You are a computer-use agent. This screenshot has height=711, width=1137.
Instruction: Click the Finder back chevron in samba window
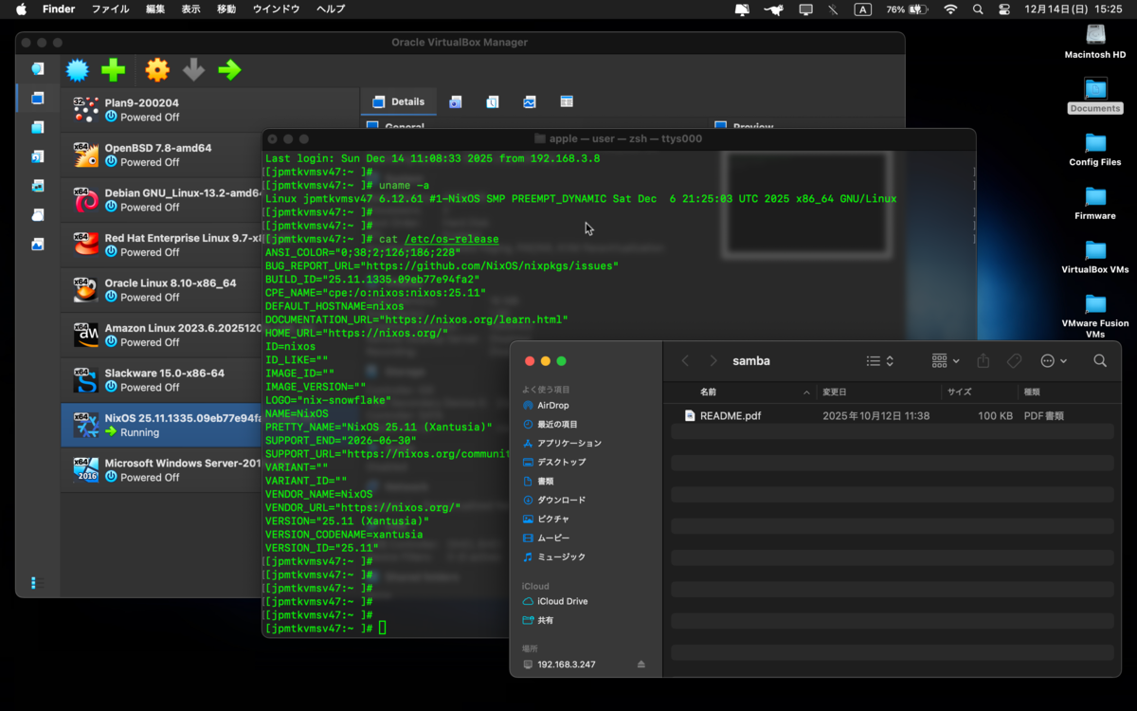coord(686,361)
